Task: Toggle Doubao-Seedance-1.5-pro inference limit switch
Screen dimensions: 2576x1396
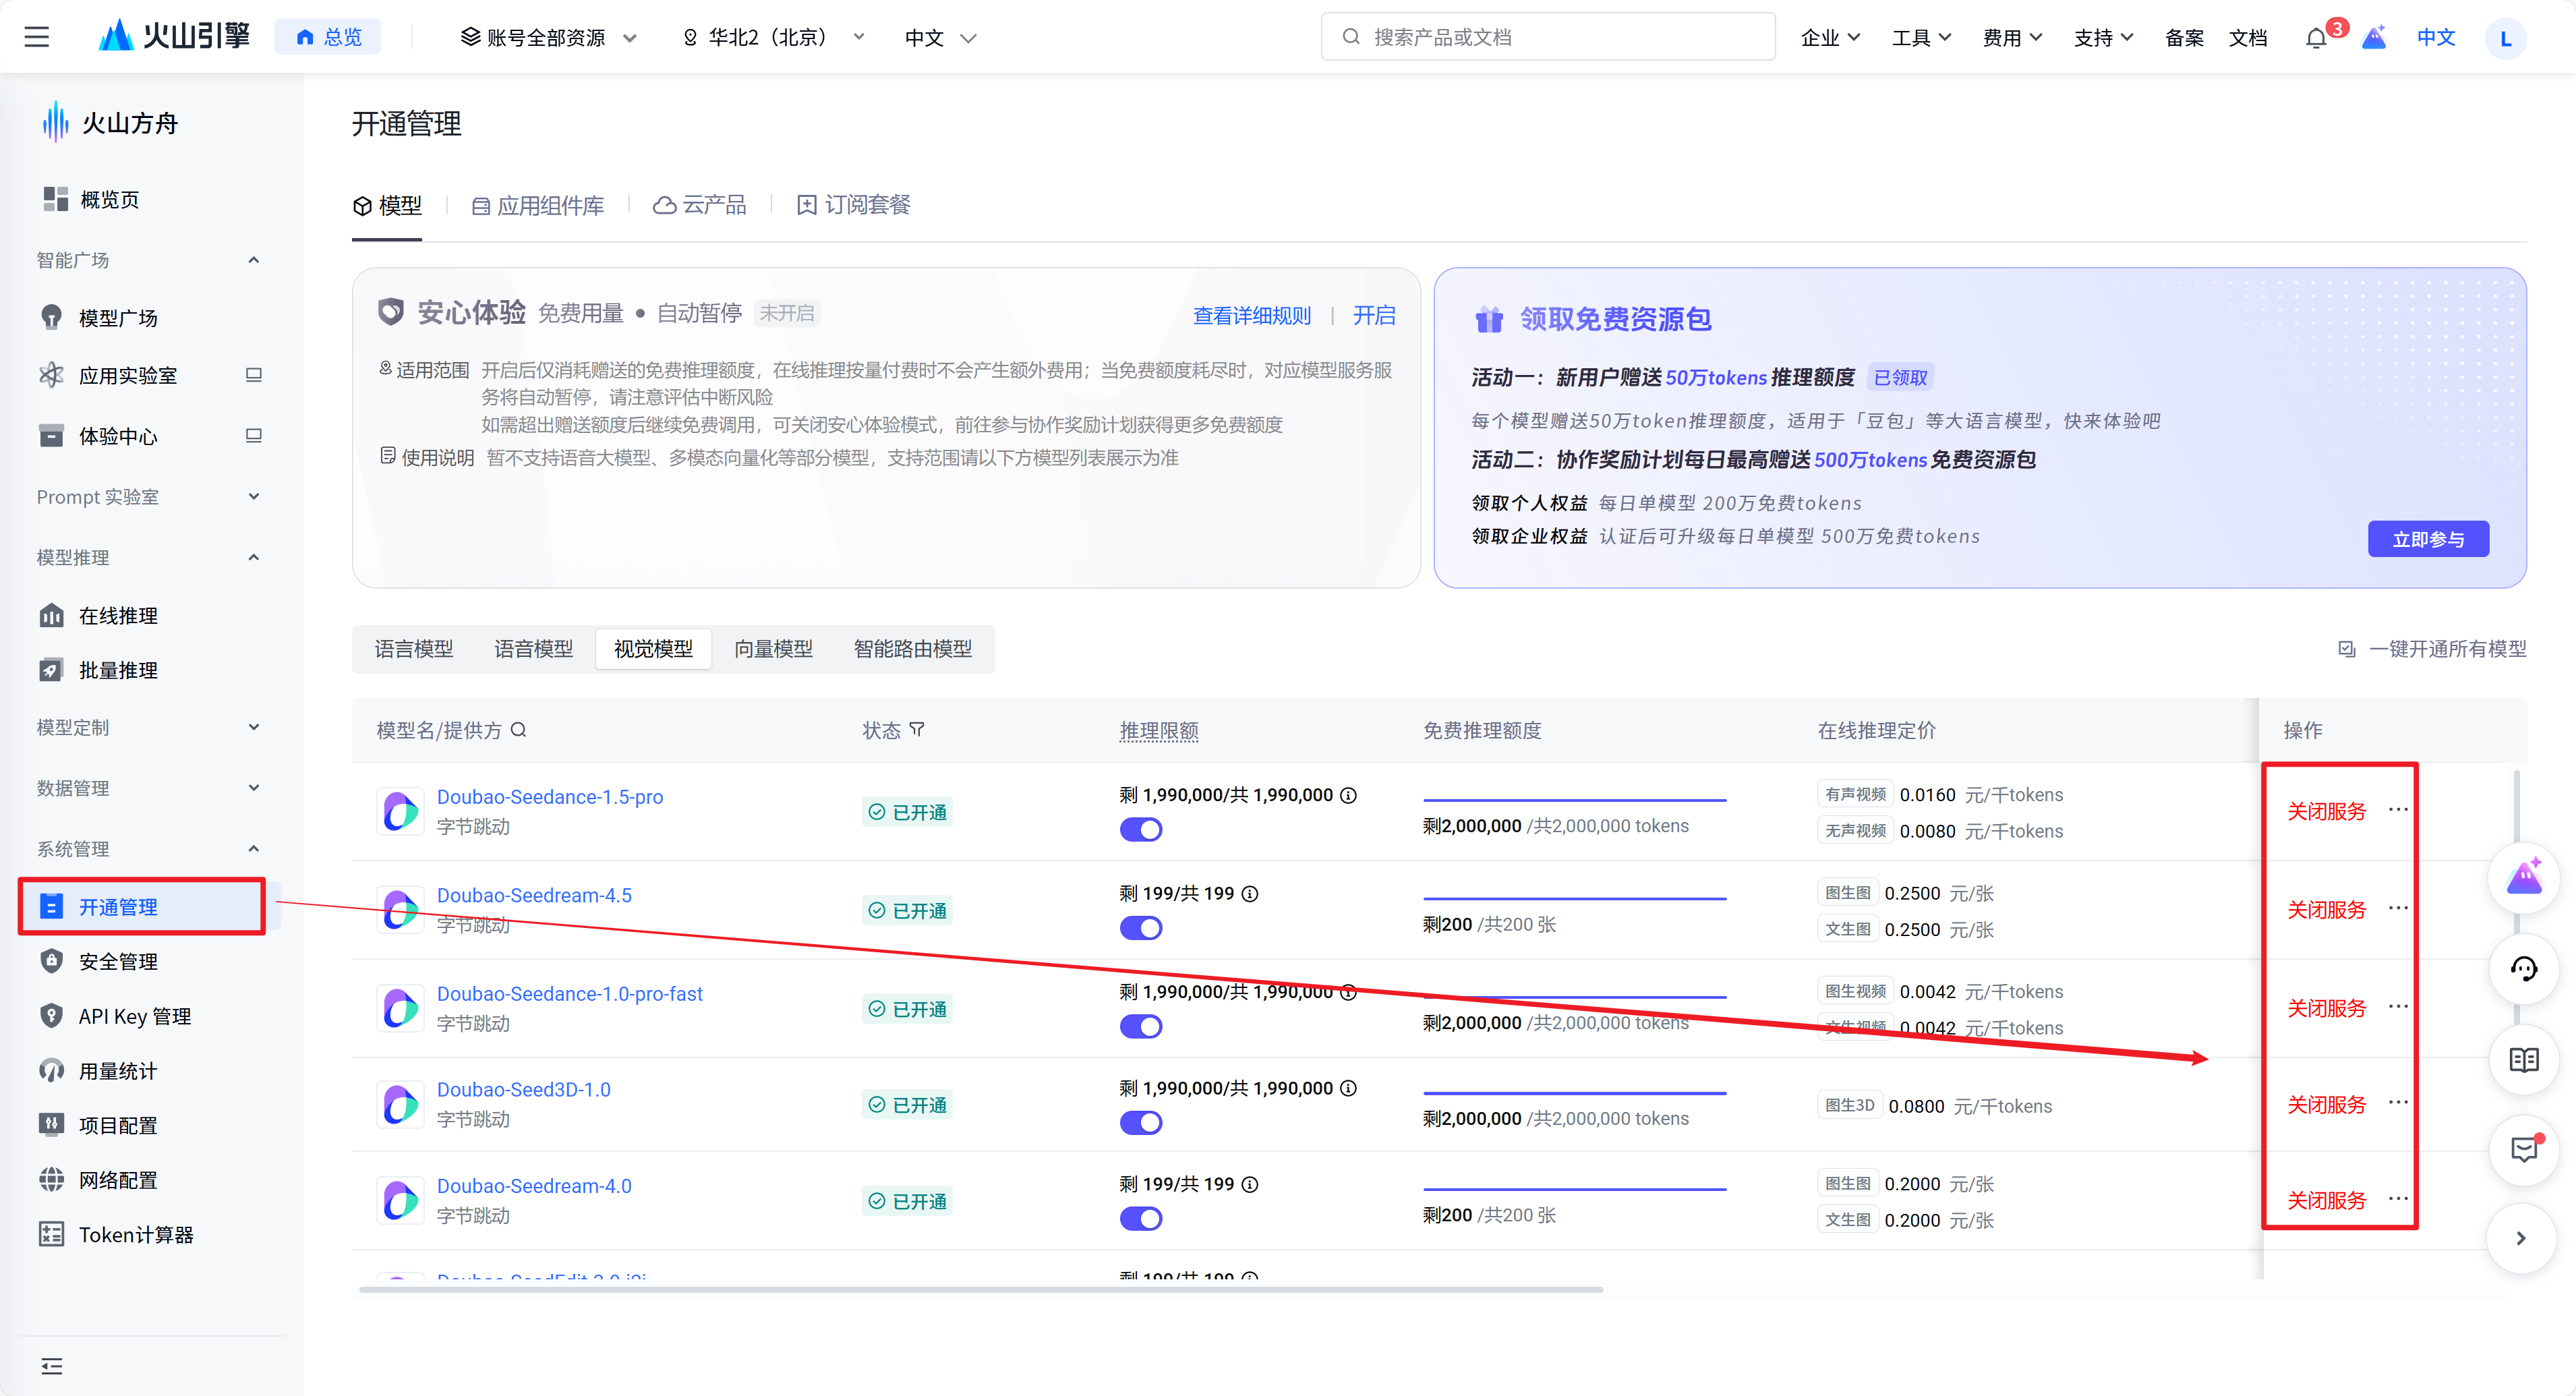Action: tap(1141, 829)
